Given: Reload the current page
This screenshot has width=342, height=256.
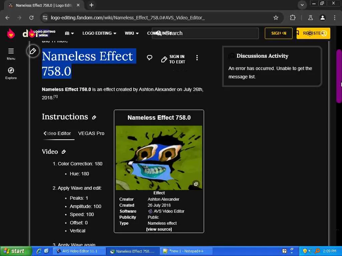Looking at the screenshot, I should click(31, 18).
